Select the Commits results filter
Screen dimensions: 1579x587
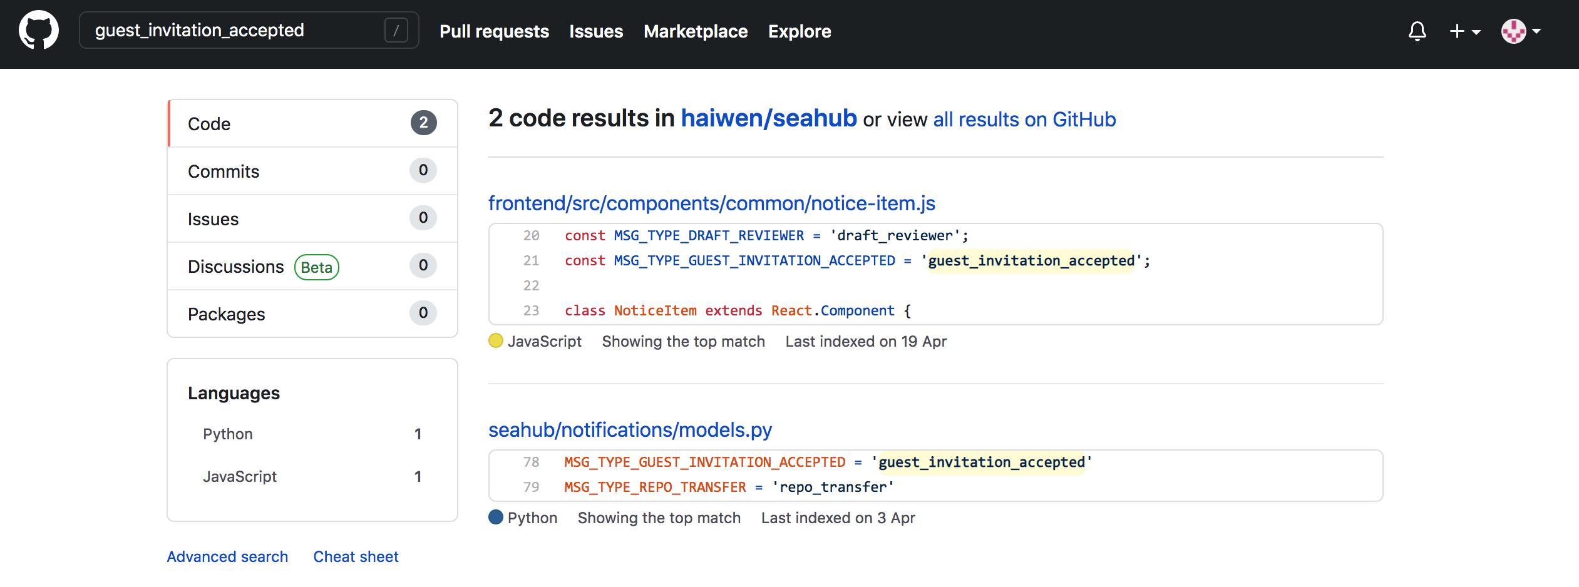[x=312, y=171]
